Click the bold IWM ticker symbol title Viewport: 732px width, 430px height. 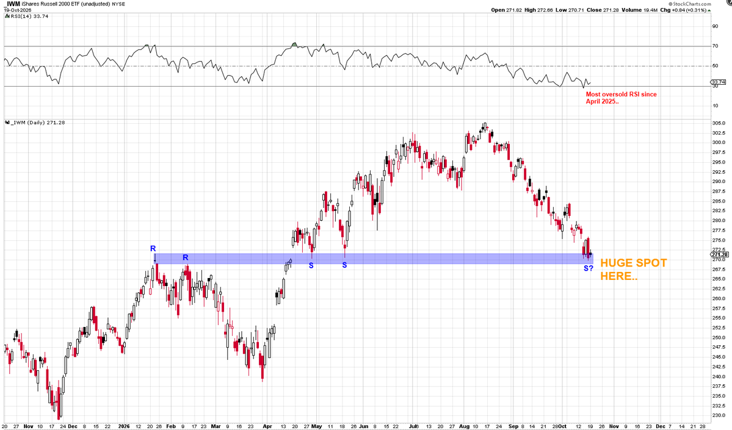coord(13,4)
